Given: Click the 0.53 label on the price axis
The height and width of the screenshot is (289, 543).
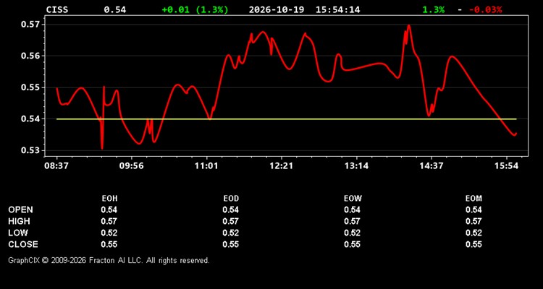Looking at the screenshot, I should pos(30,150).
